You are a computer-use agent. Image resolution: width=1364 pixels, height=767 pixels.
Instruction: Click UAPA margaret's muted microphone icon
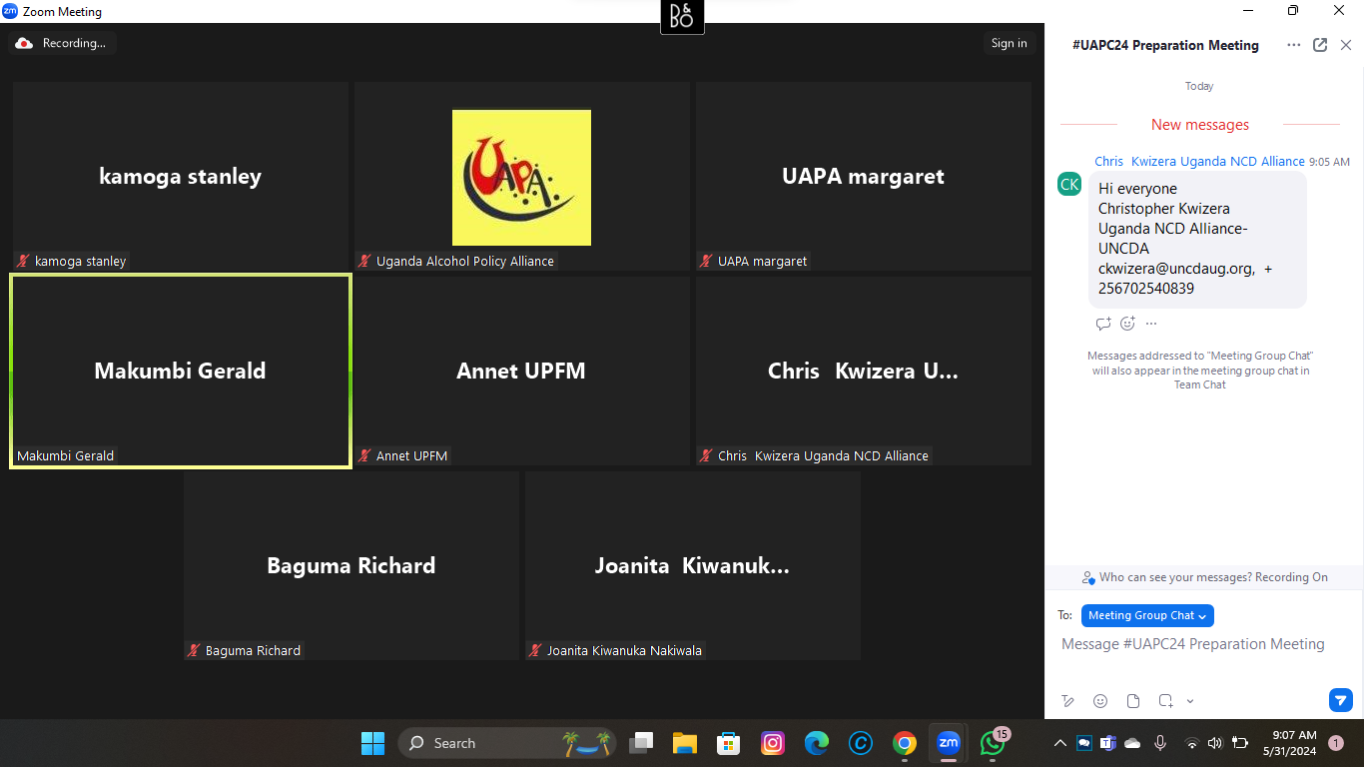pyautogui.click(x=707, y=262)
